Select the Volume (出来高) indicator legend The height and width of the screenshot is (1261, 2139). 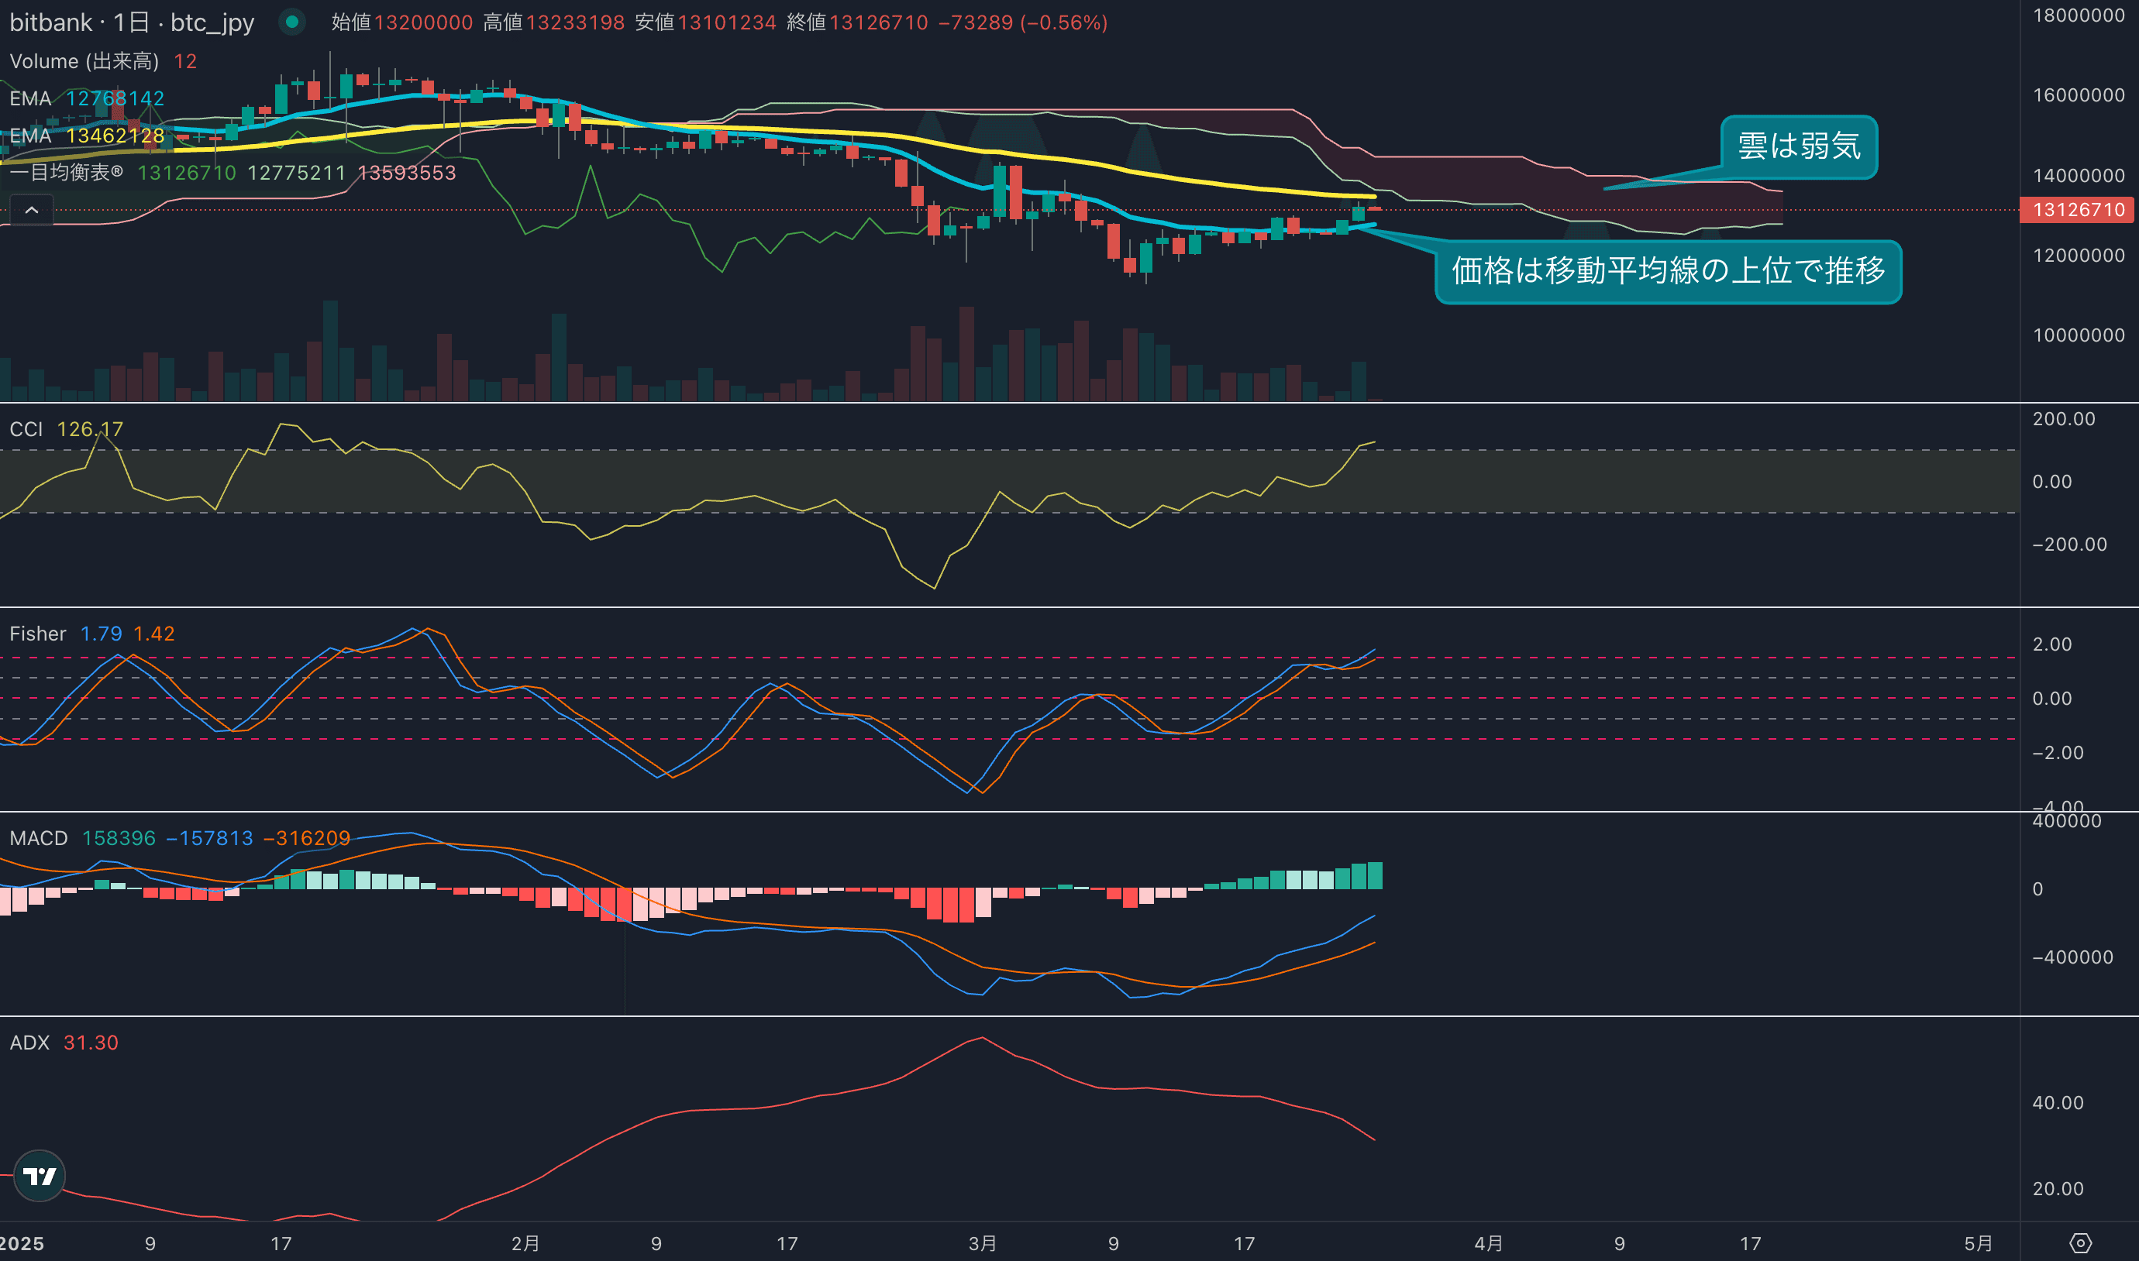(84, 61)
